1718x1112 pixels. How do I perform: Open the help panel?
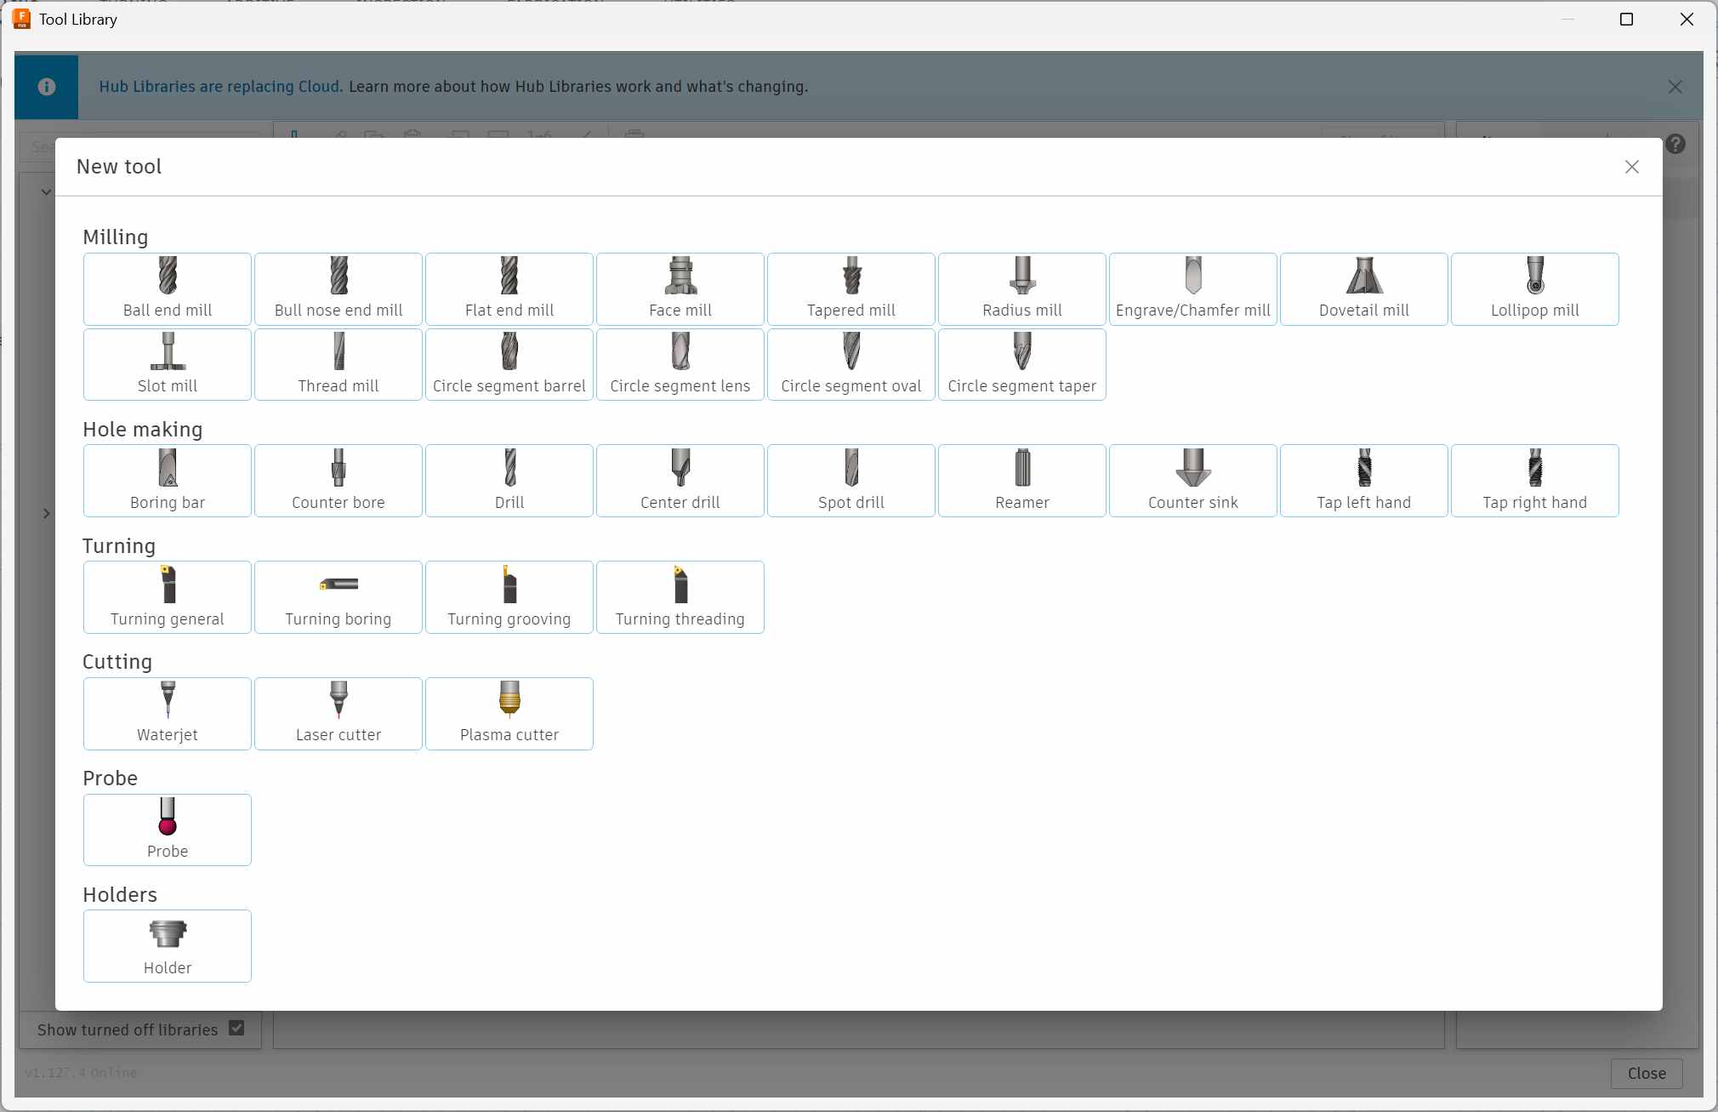[1675, 144]
